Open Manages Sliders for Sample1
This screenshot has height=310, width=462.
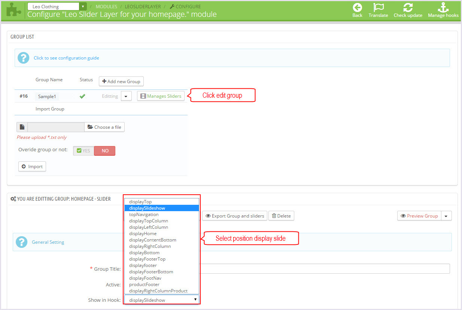pyautogui.click(x=161, y=96)
